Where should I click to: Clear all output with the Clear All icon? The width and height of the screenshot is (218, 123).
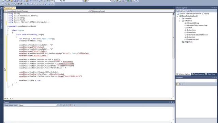tap(71, 105)
